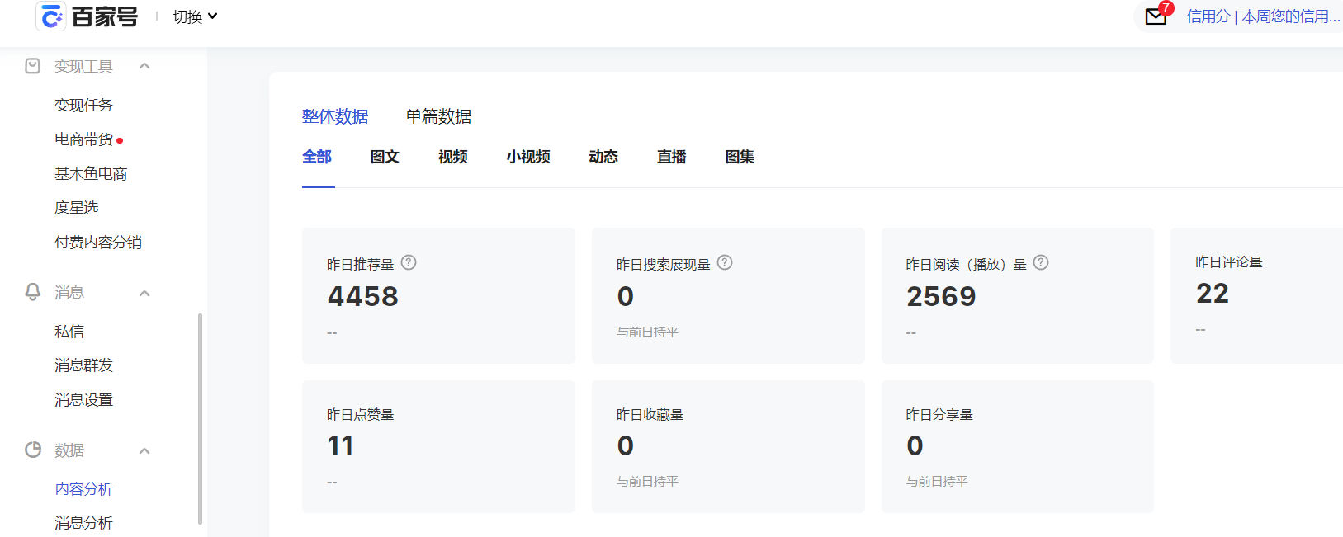Open 消息分析 in the sidebar
This screenshot has height=537, width=1343.
point(83,522)
